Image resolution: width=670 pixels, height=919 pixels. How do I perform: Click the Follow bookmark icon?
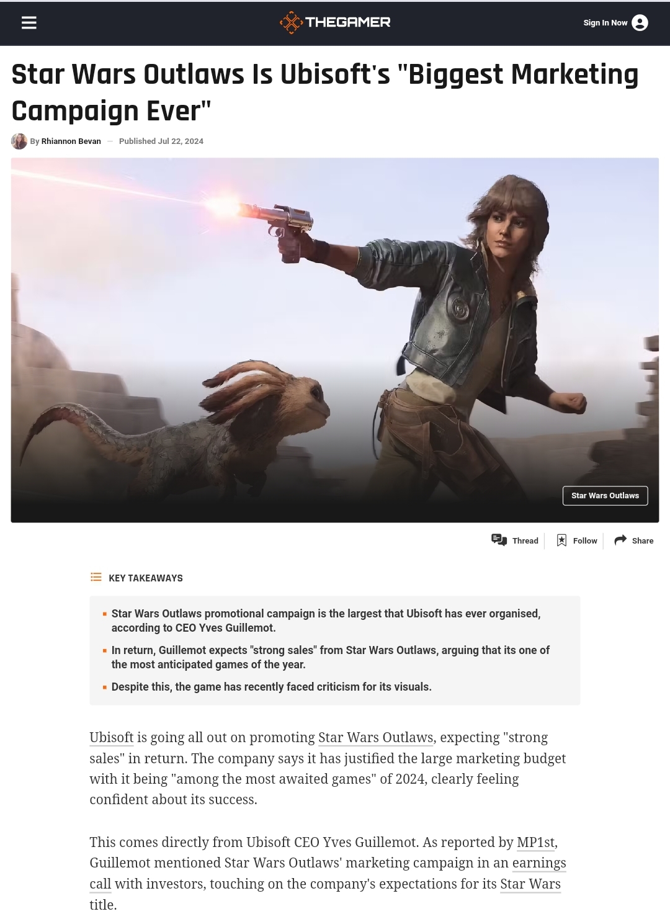561,540
